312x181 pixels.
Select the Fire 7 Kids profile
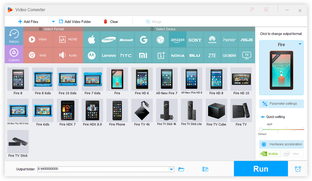92,81
